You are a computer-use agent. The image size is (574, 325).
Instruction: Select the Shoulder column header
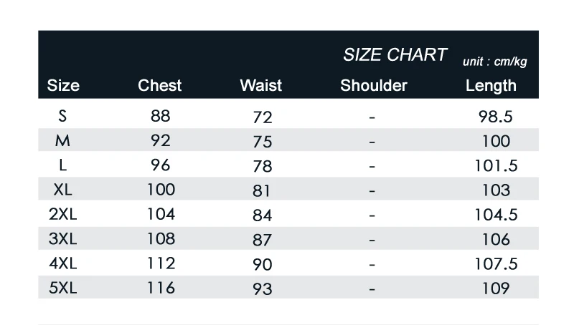click(x=373, y=85)
